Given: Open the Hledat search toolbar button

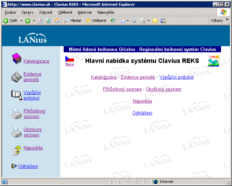Looking at the screenshot, I should 73,21.
